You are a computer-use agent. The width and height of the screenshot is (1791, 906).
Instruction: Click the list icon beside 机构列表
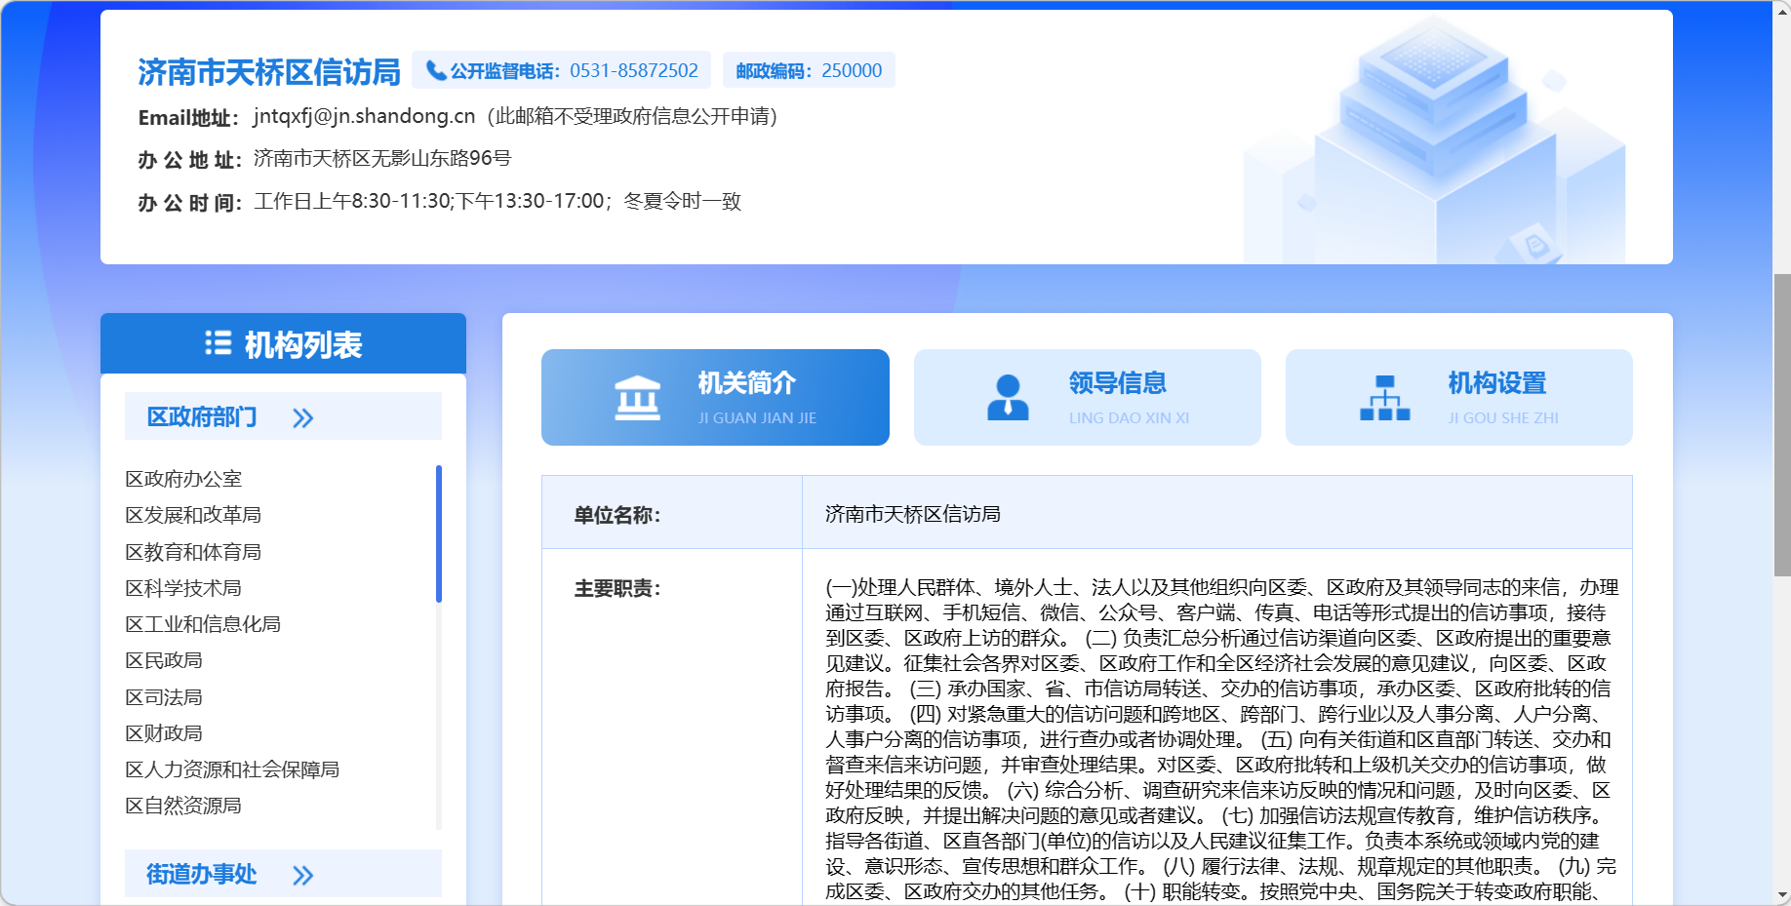219,343
